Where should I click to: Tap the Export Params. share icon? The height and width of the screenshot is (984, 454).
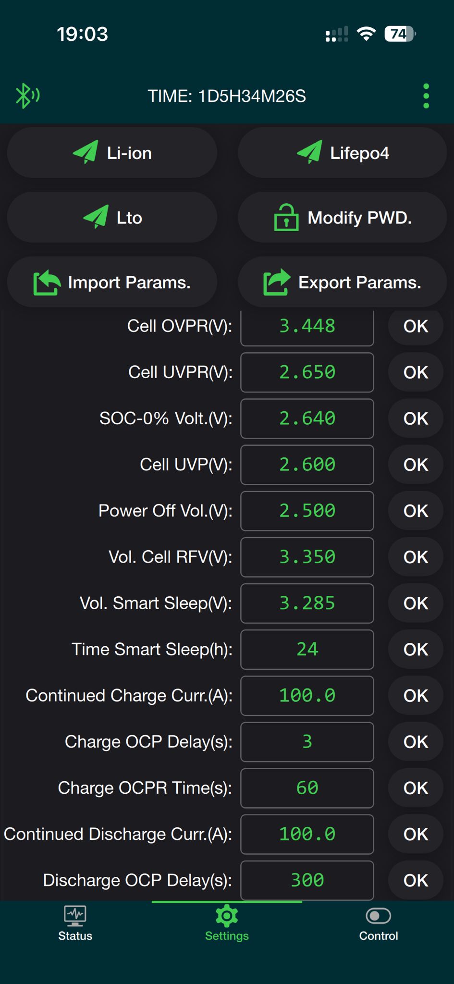277,282
